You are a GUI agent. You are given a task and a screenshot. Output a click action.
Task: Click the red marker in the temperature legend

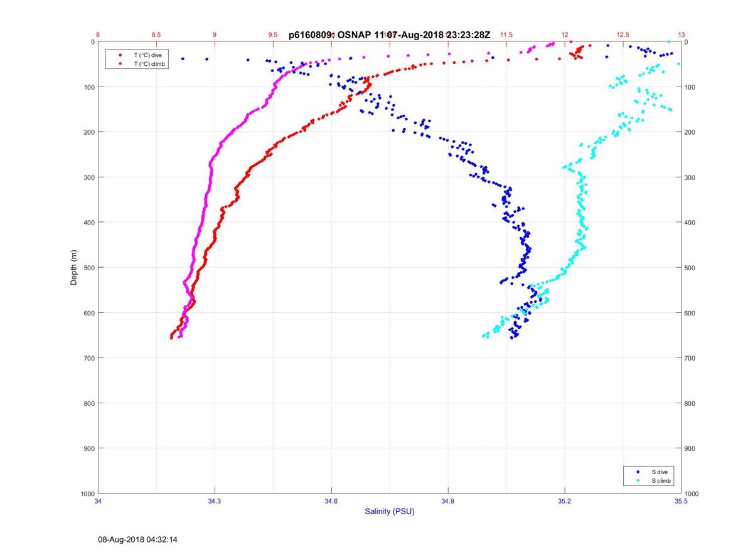pos(120,55)
